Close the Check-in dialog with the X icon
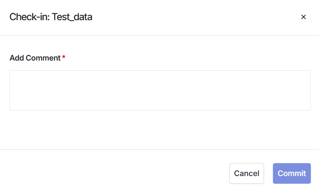This screenshot has width=319, height=193. (x=303, y=17)
